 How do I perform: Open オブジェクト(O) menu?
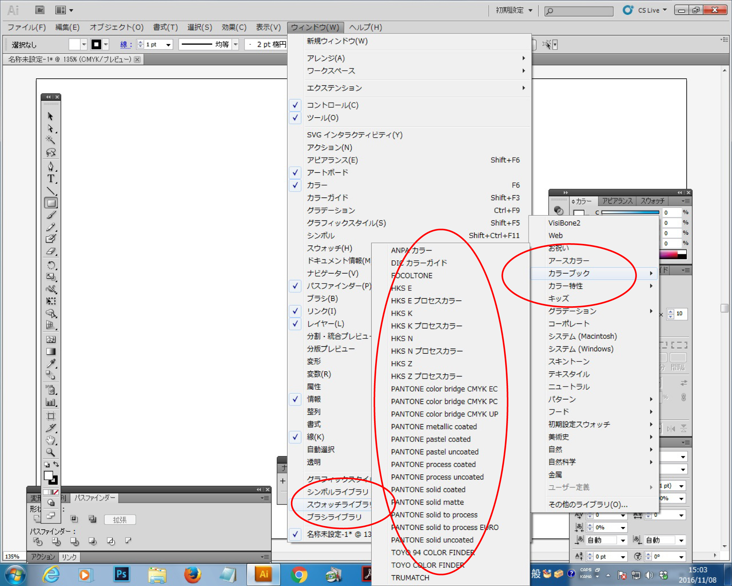(116, 27)
